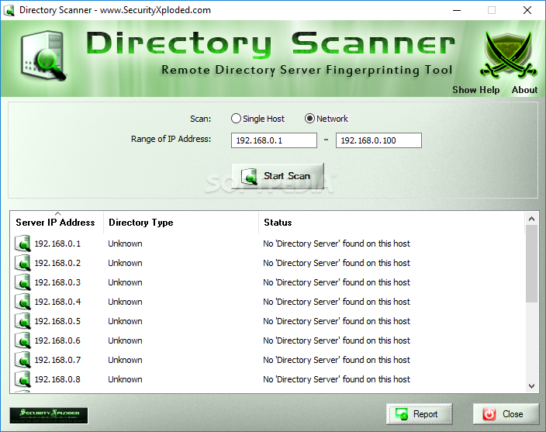Open the About link
The width and height of the screenshot is (546, 432).
point(524,90)
